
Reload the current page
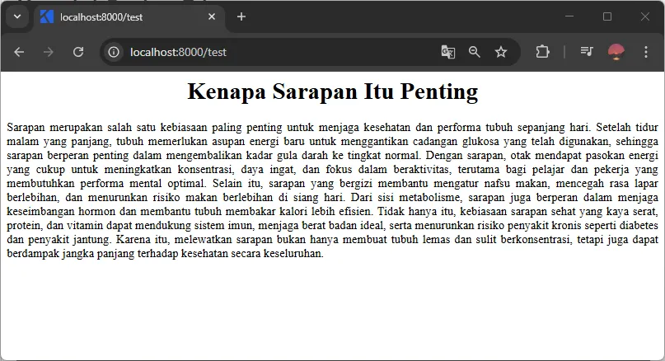[x=78, y=52]
